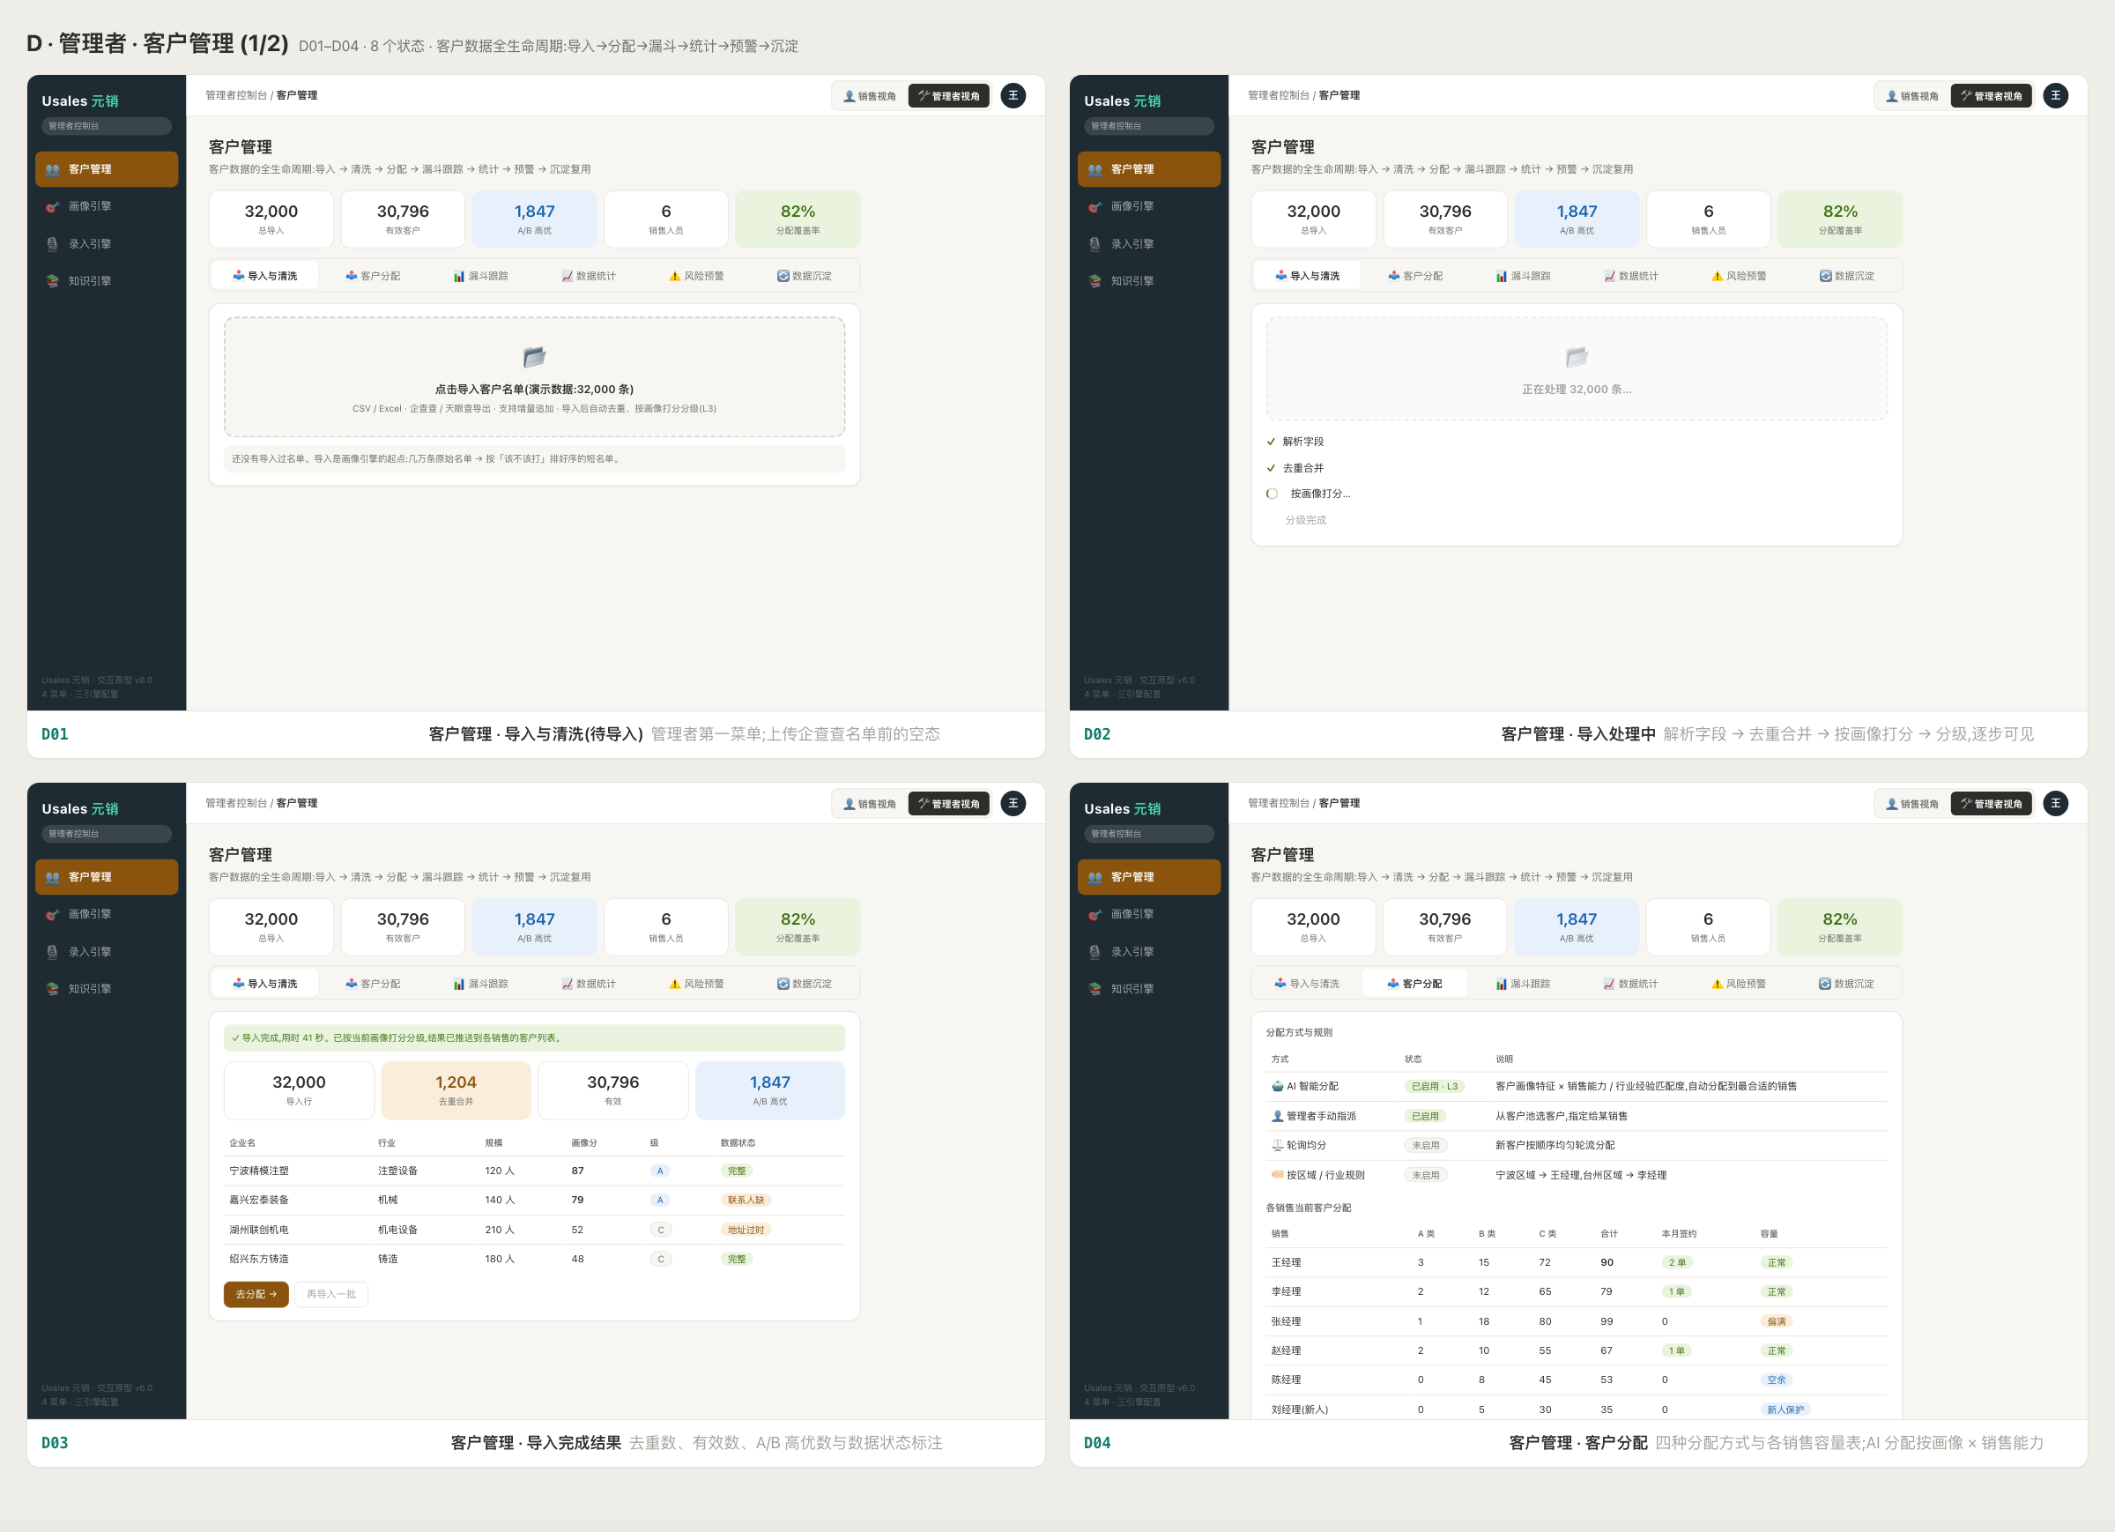
Task: Click the 点击导入客户名单 upload area in D01
Action: (x=534, y=377)
